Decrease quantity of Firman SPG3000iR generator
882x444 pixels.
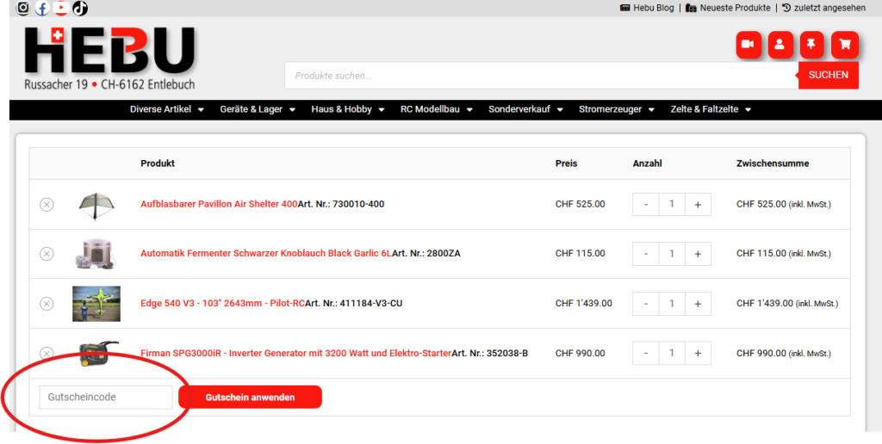pos(646,353)
